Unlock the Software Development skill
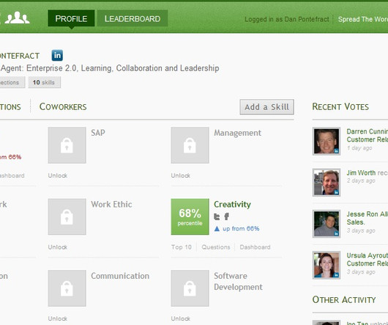The height and width of the screenshot is (325, 388). pos(181,318)
